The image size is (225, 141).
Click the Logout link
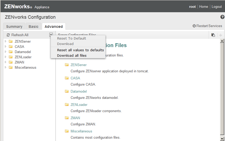tap(217, 7)
